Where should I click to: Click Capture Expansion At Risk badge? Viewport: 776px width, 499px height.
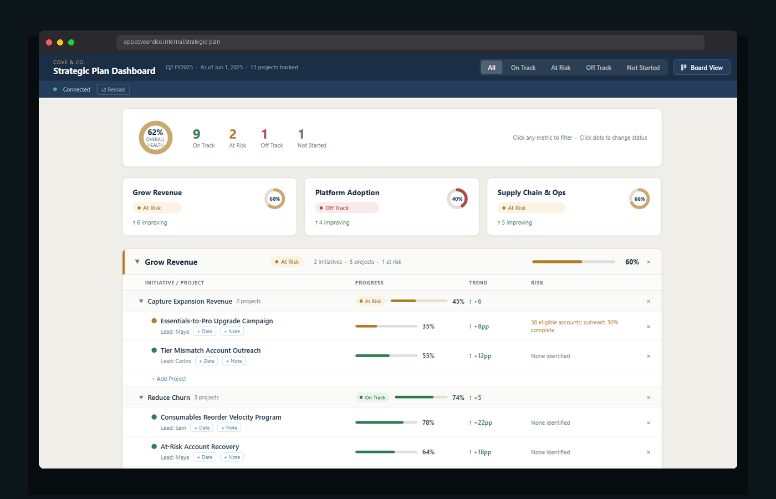click(x=370, y=301)
